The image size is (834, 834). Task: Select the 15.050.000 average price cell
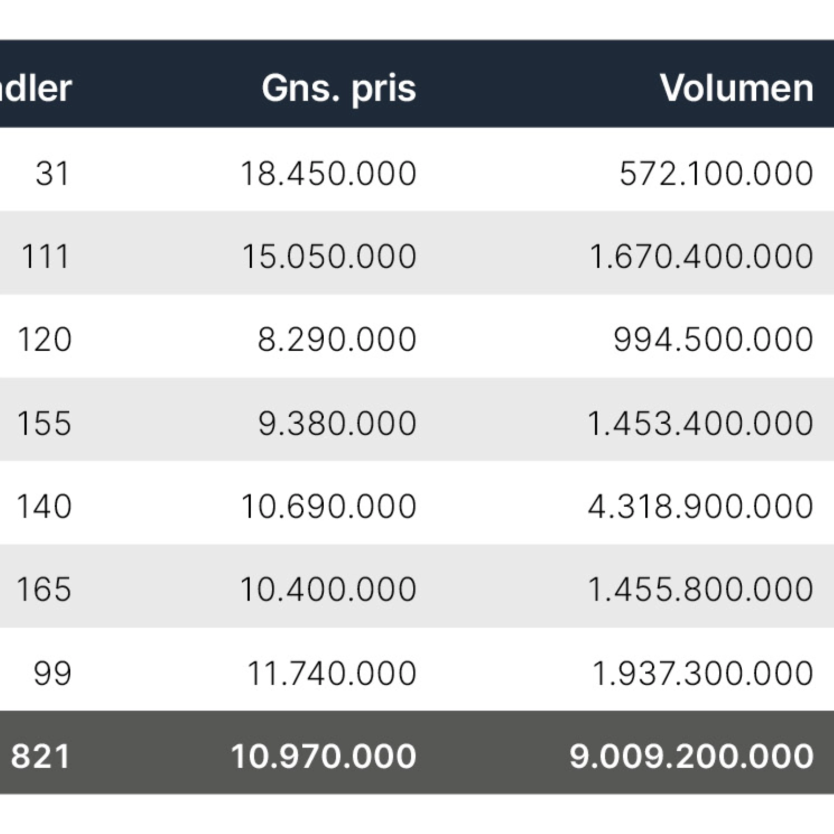[329, 256]
